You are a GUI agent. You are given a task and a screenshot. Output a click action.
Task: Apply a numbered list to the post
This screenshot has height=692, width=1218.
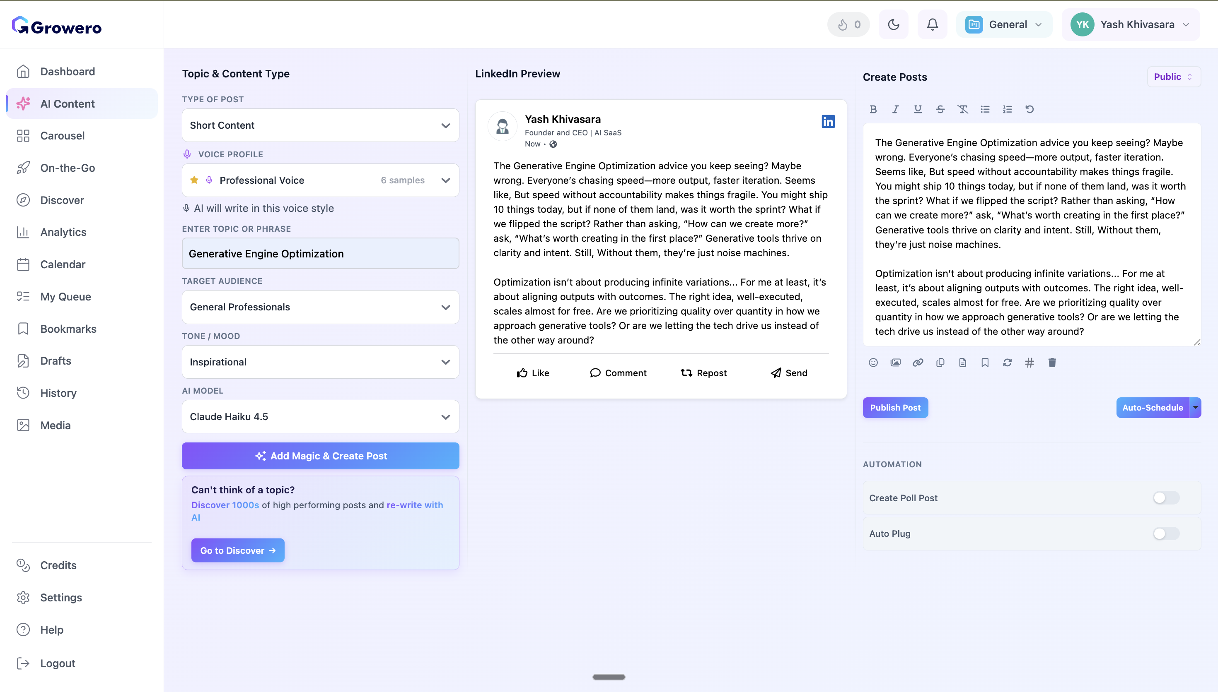pos(1007,109)
